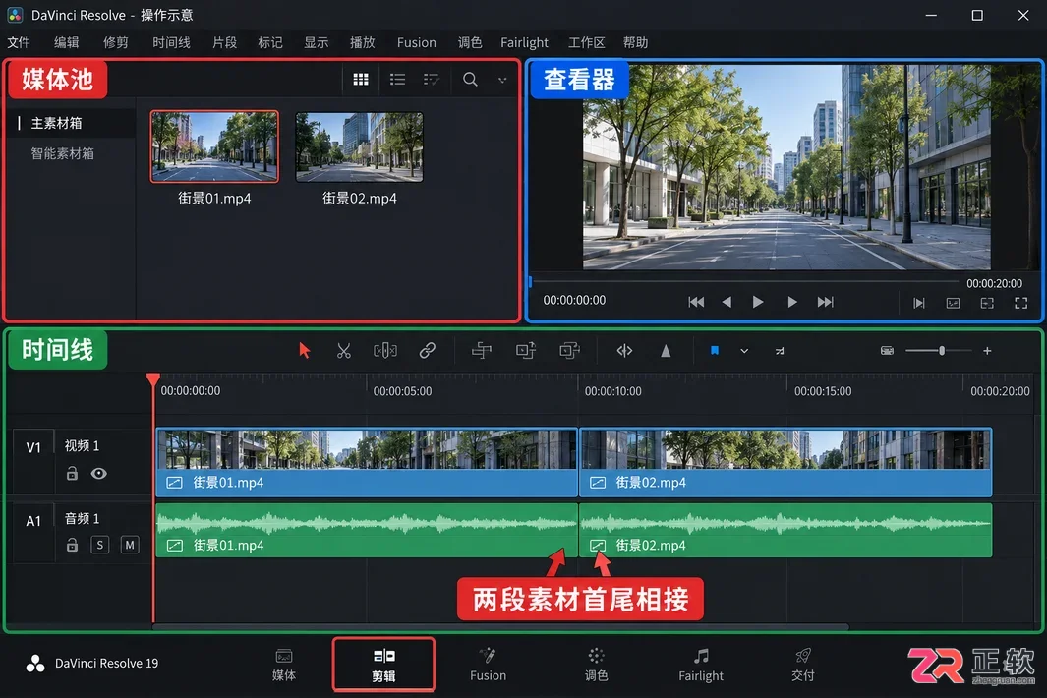This screenshot has height=698, width=1047.
Task: Click the overwrite clip icon
Action: [526, 351]
